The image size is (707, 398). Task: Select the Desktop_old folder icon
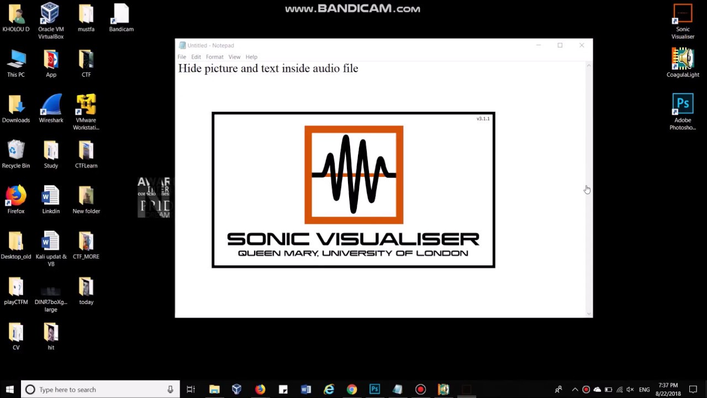[16, 245]
